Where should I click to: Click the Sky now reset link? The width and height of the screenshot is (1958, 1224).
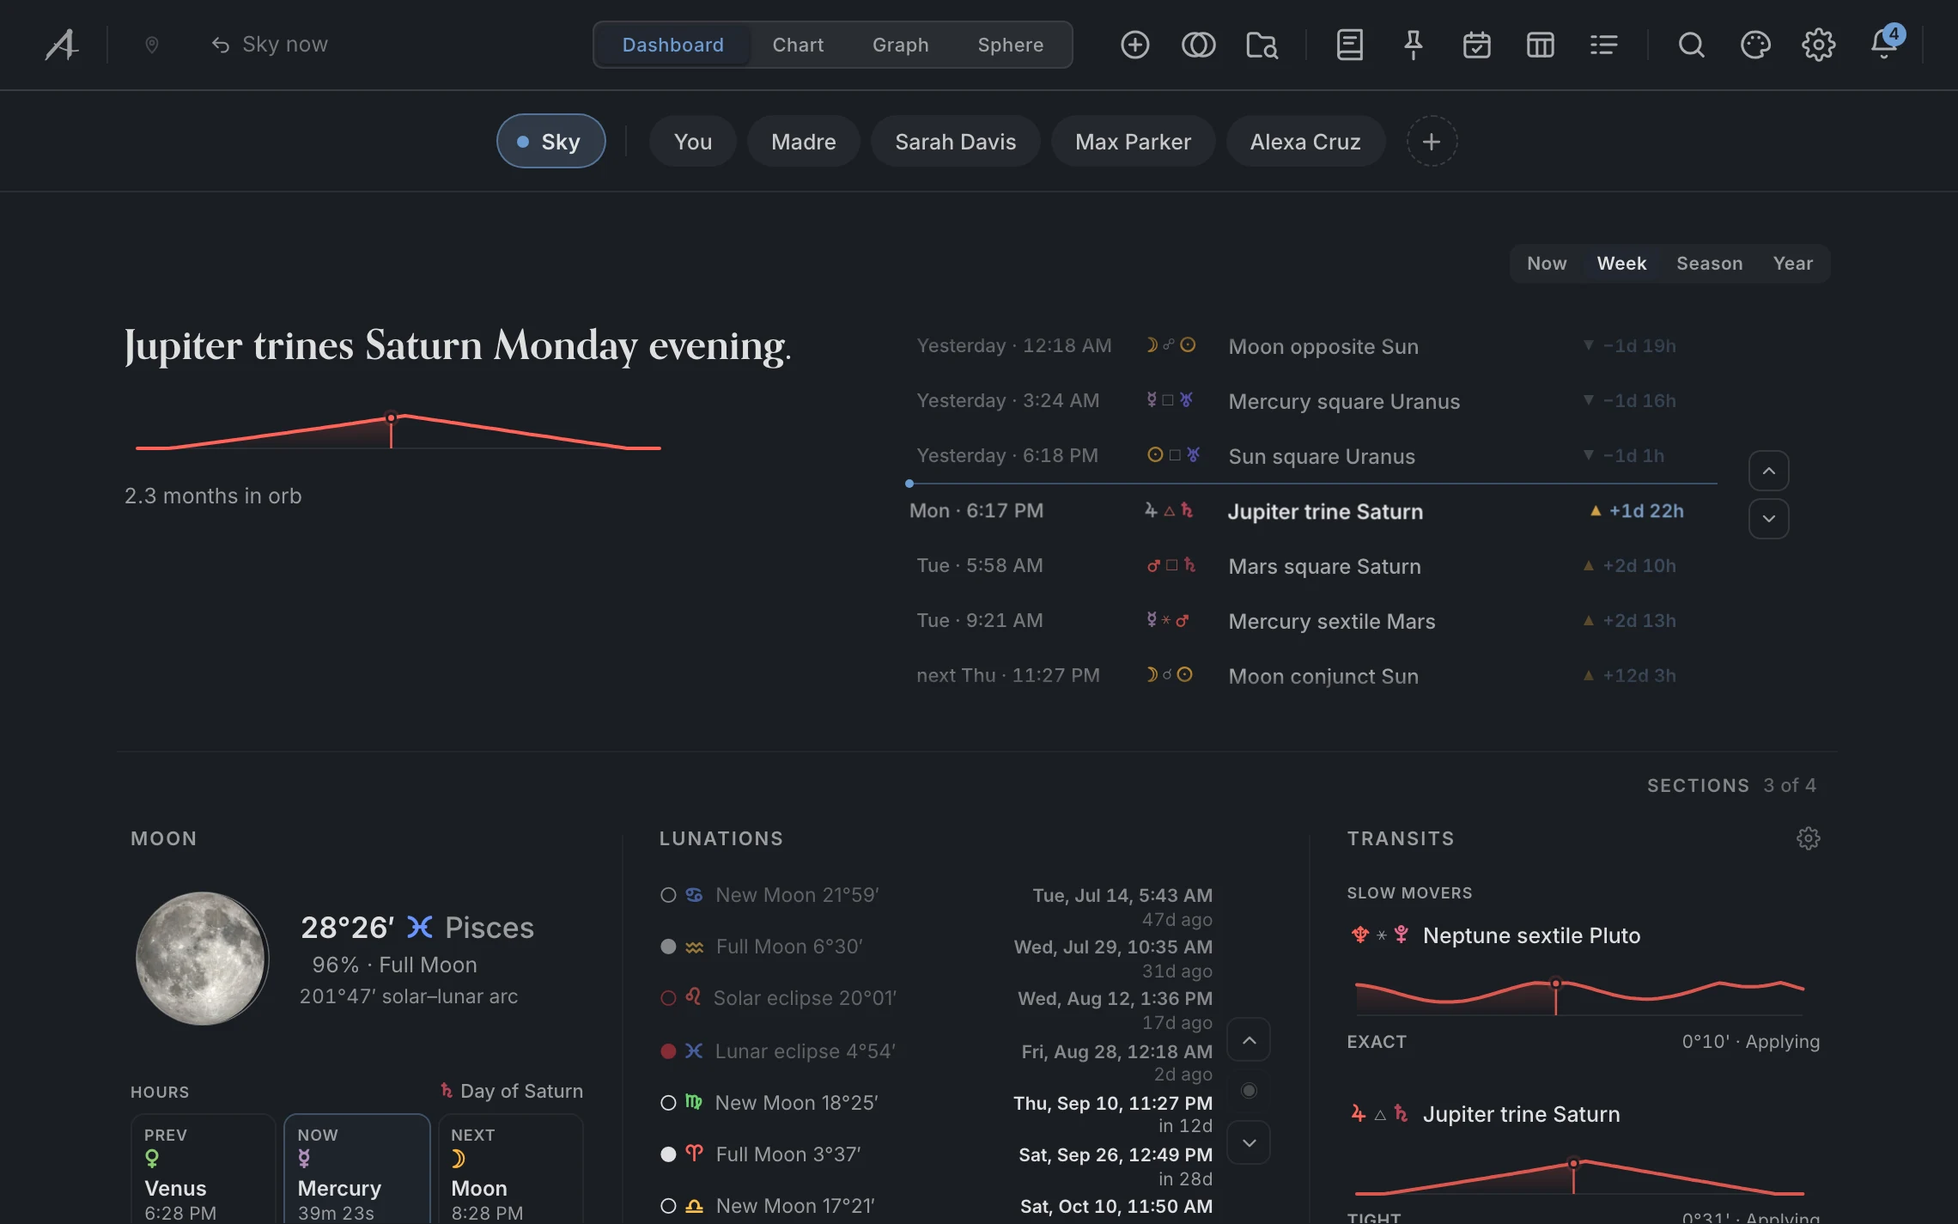tap(270, 45)
